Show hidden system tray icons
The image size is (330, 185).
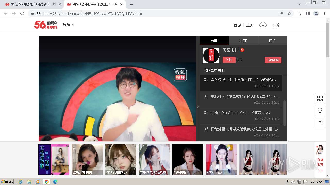pos(288,182)
